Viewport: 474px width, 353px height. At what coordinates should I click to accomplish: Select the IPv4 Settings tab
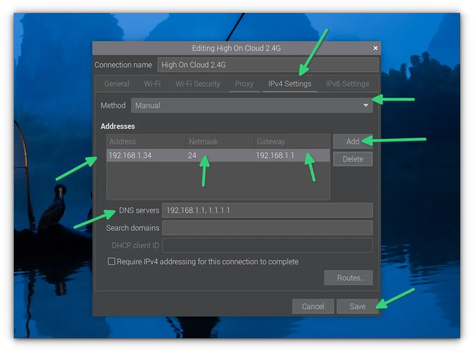point(290,84)
